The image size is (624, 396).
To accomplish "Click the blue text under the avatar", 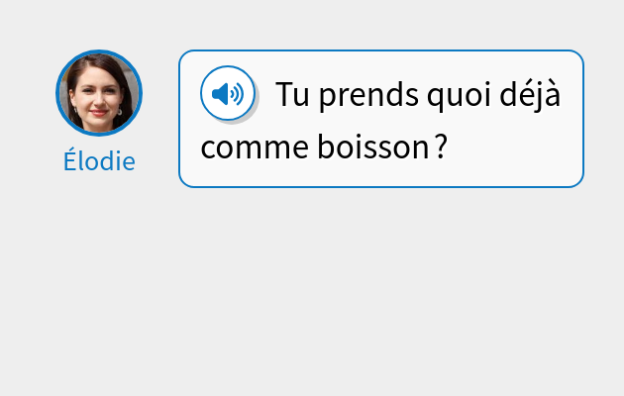I will [99, 160].
